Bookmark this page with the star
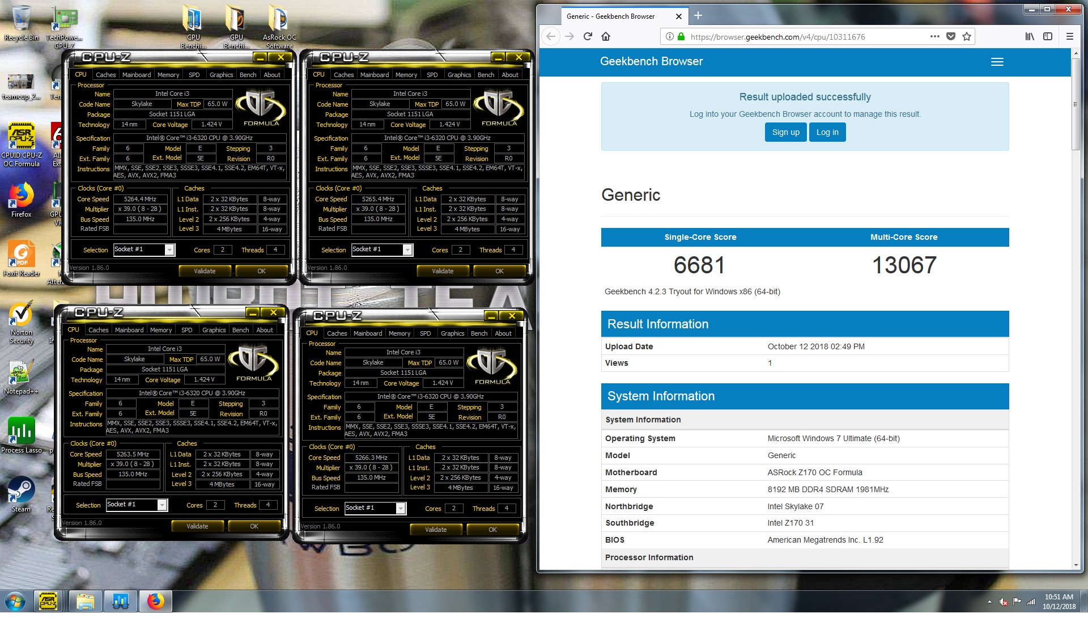The image size is (1088, 643). pyautogui.click(x=967, y=36)
